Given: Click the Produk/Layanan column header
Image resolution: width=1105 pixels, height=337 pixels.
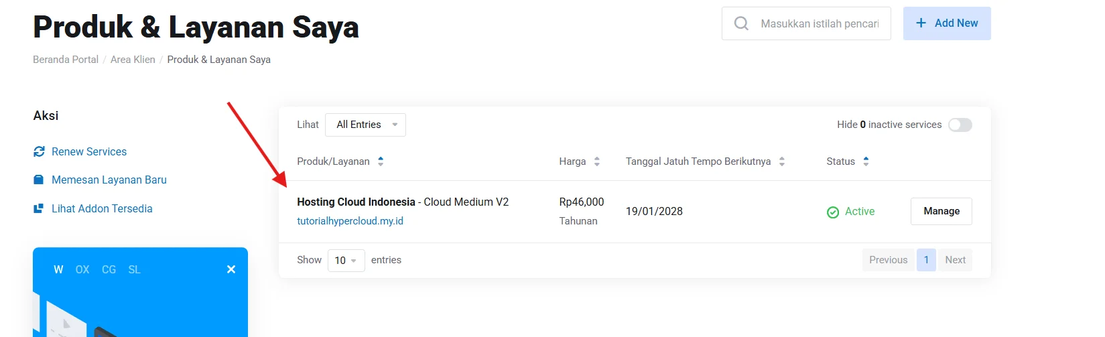Looking at the screenshot, I should pyautogui.click(x=333, y=161).
